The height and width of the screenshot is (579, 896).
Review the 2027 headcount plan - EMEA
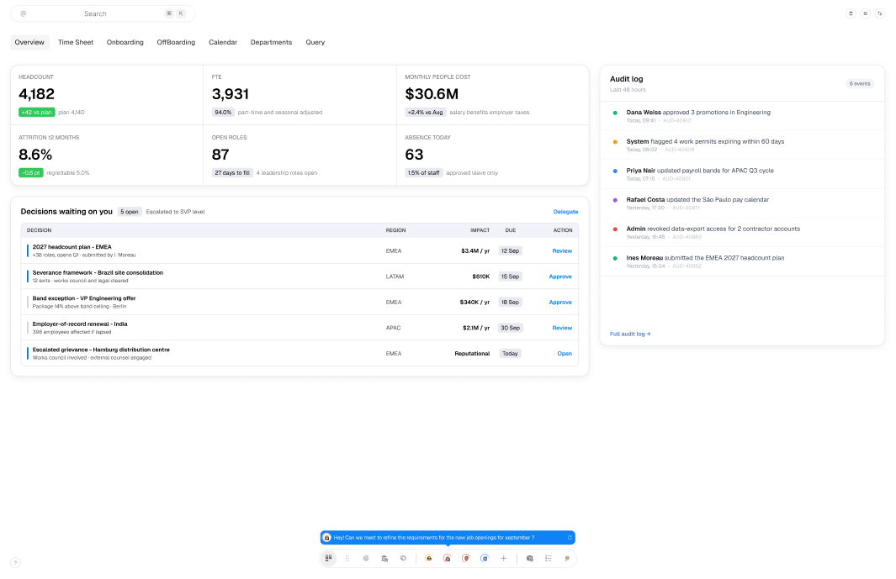click(x=562, y=250)
